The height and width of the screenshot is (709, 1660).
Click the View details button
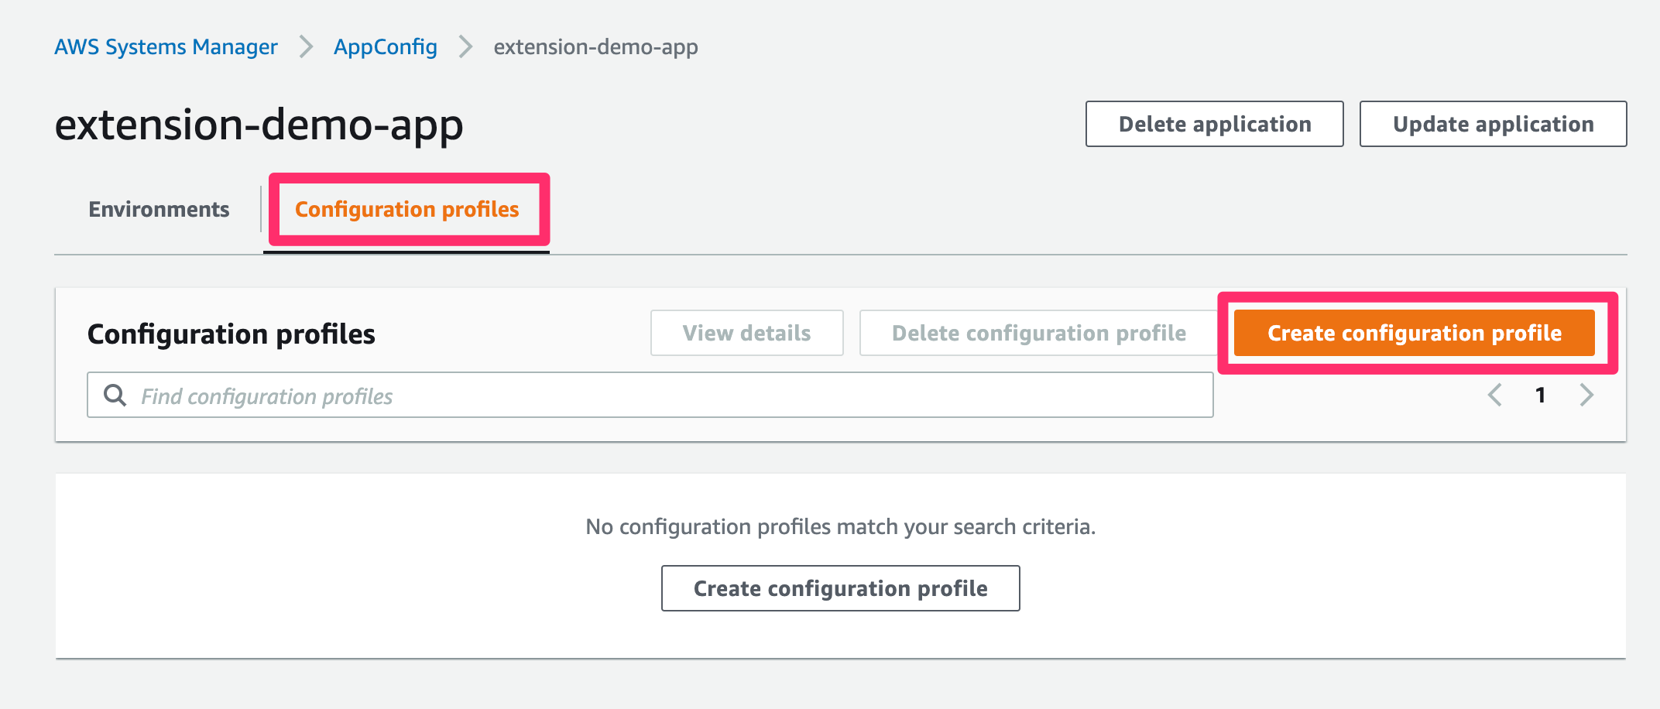[747, 333]
